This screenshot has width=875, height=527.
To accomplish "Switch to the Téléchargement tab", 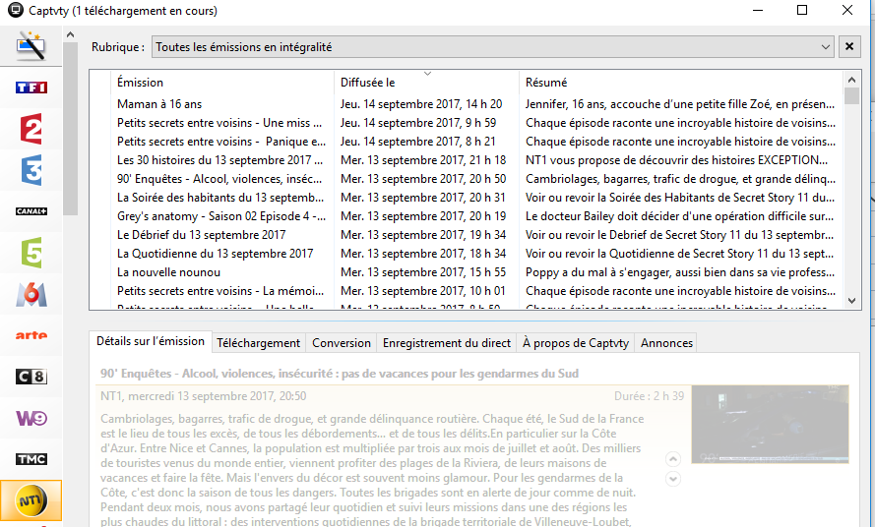I will click(258, 343).
